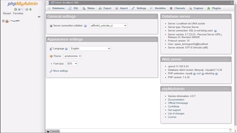Open the SQL tab
This screenshot has height=133, width=237.
click(73, 8)
